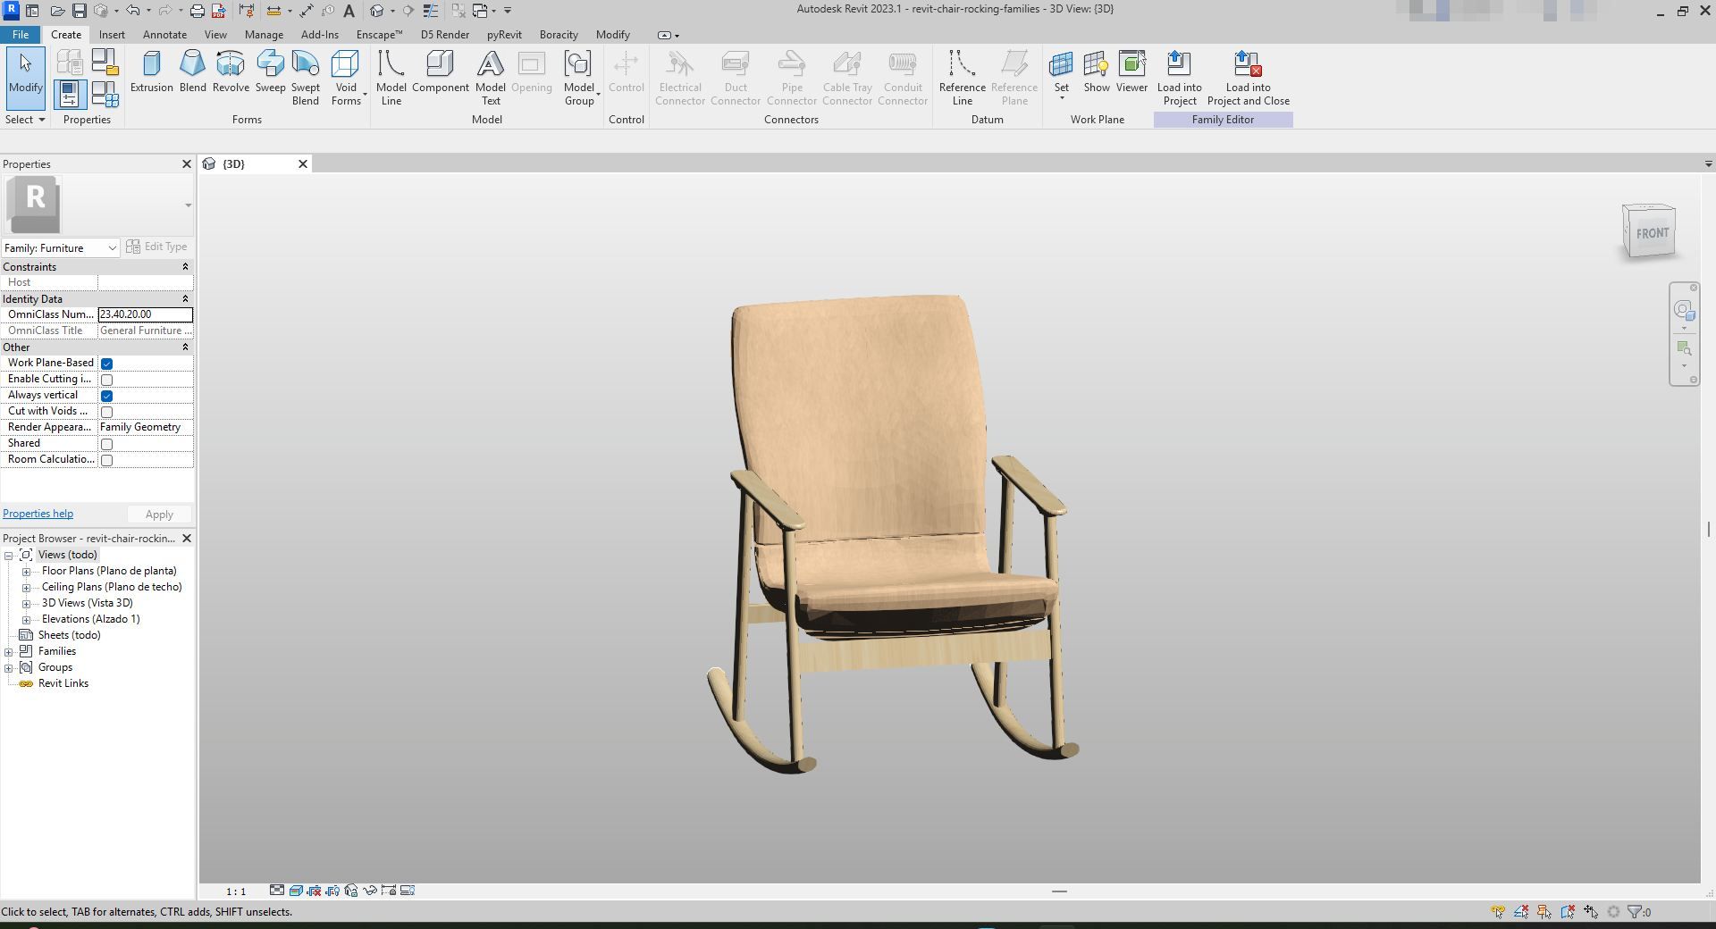The height and width of the screenshot is (929, 1716).
Task: Open the Void Forms dropdown
Action: pos(346,78)
